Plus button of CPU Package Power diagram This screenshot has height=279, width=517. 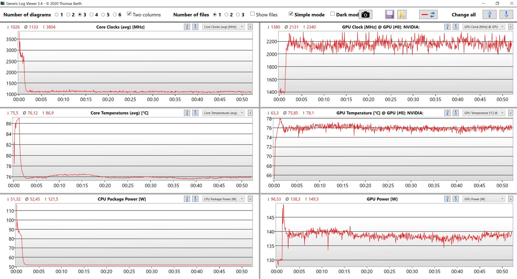(250, 199)
